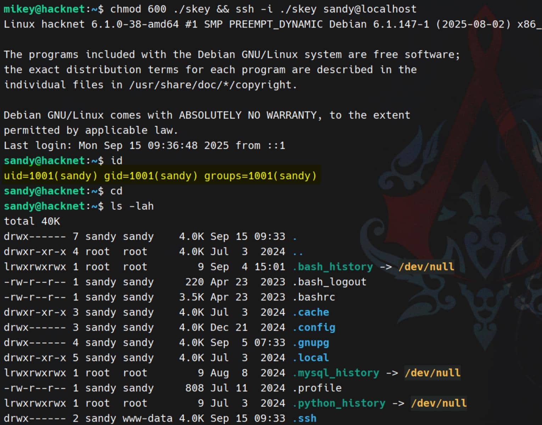Click the /dev/null target of .python_history
542x425 pixels.
click(439, 403)
